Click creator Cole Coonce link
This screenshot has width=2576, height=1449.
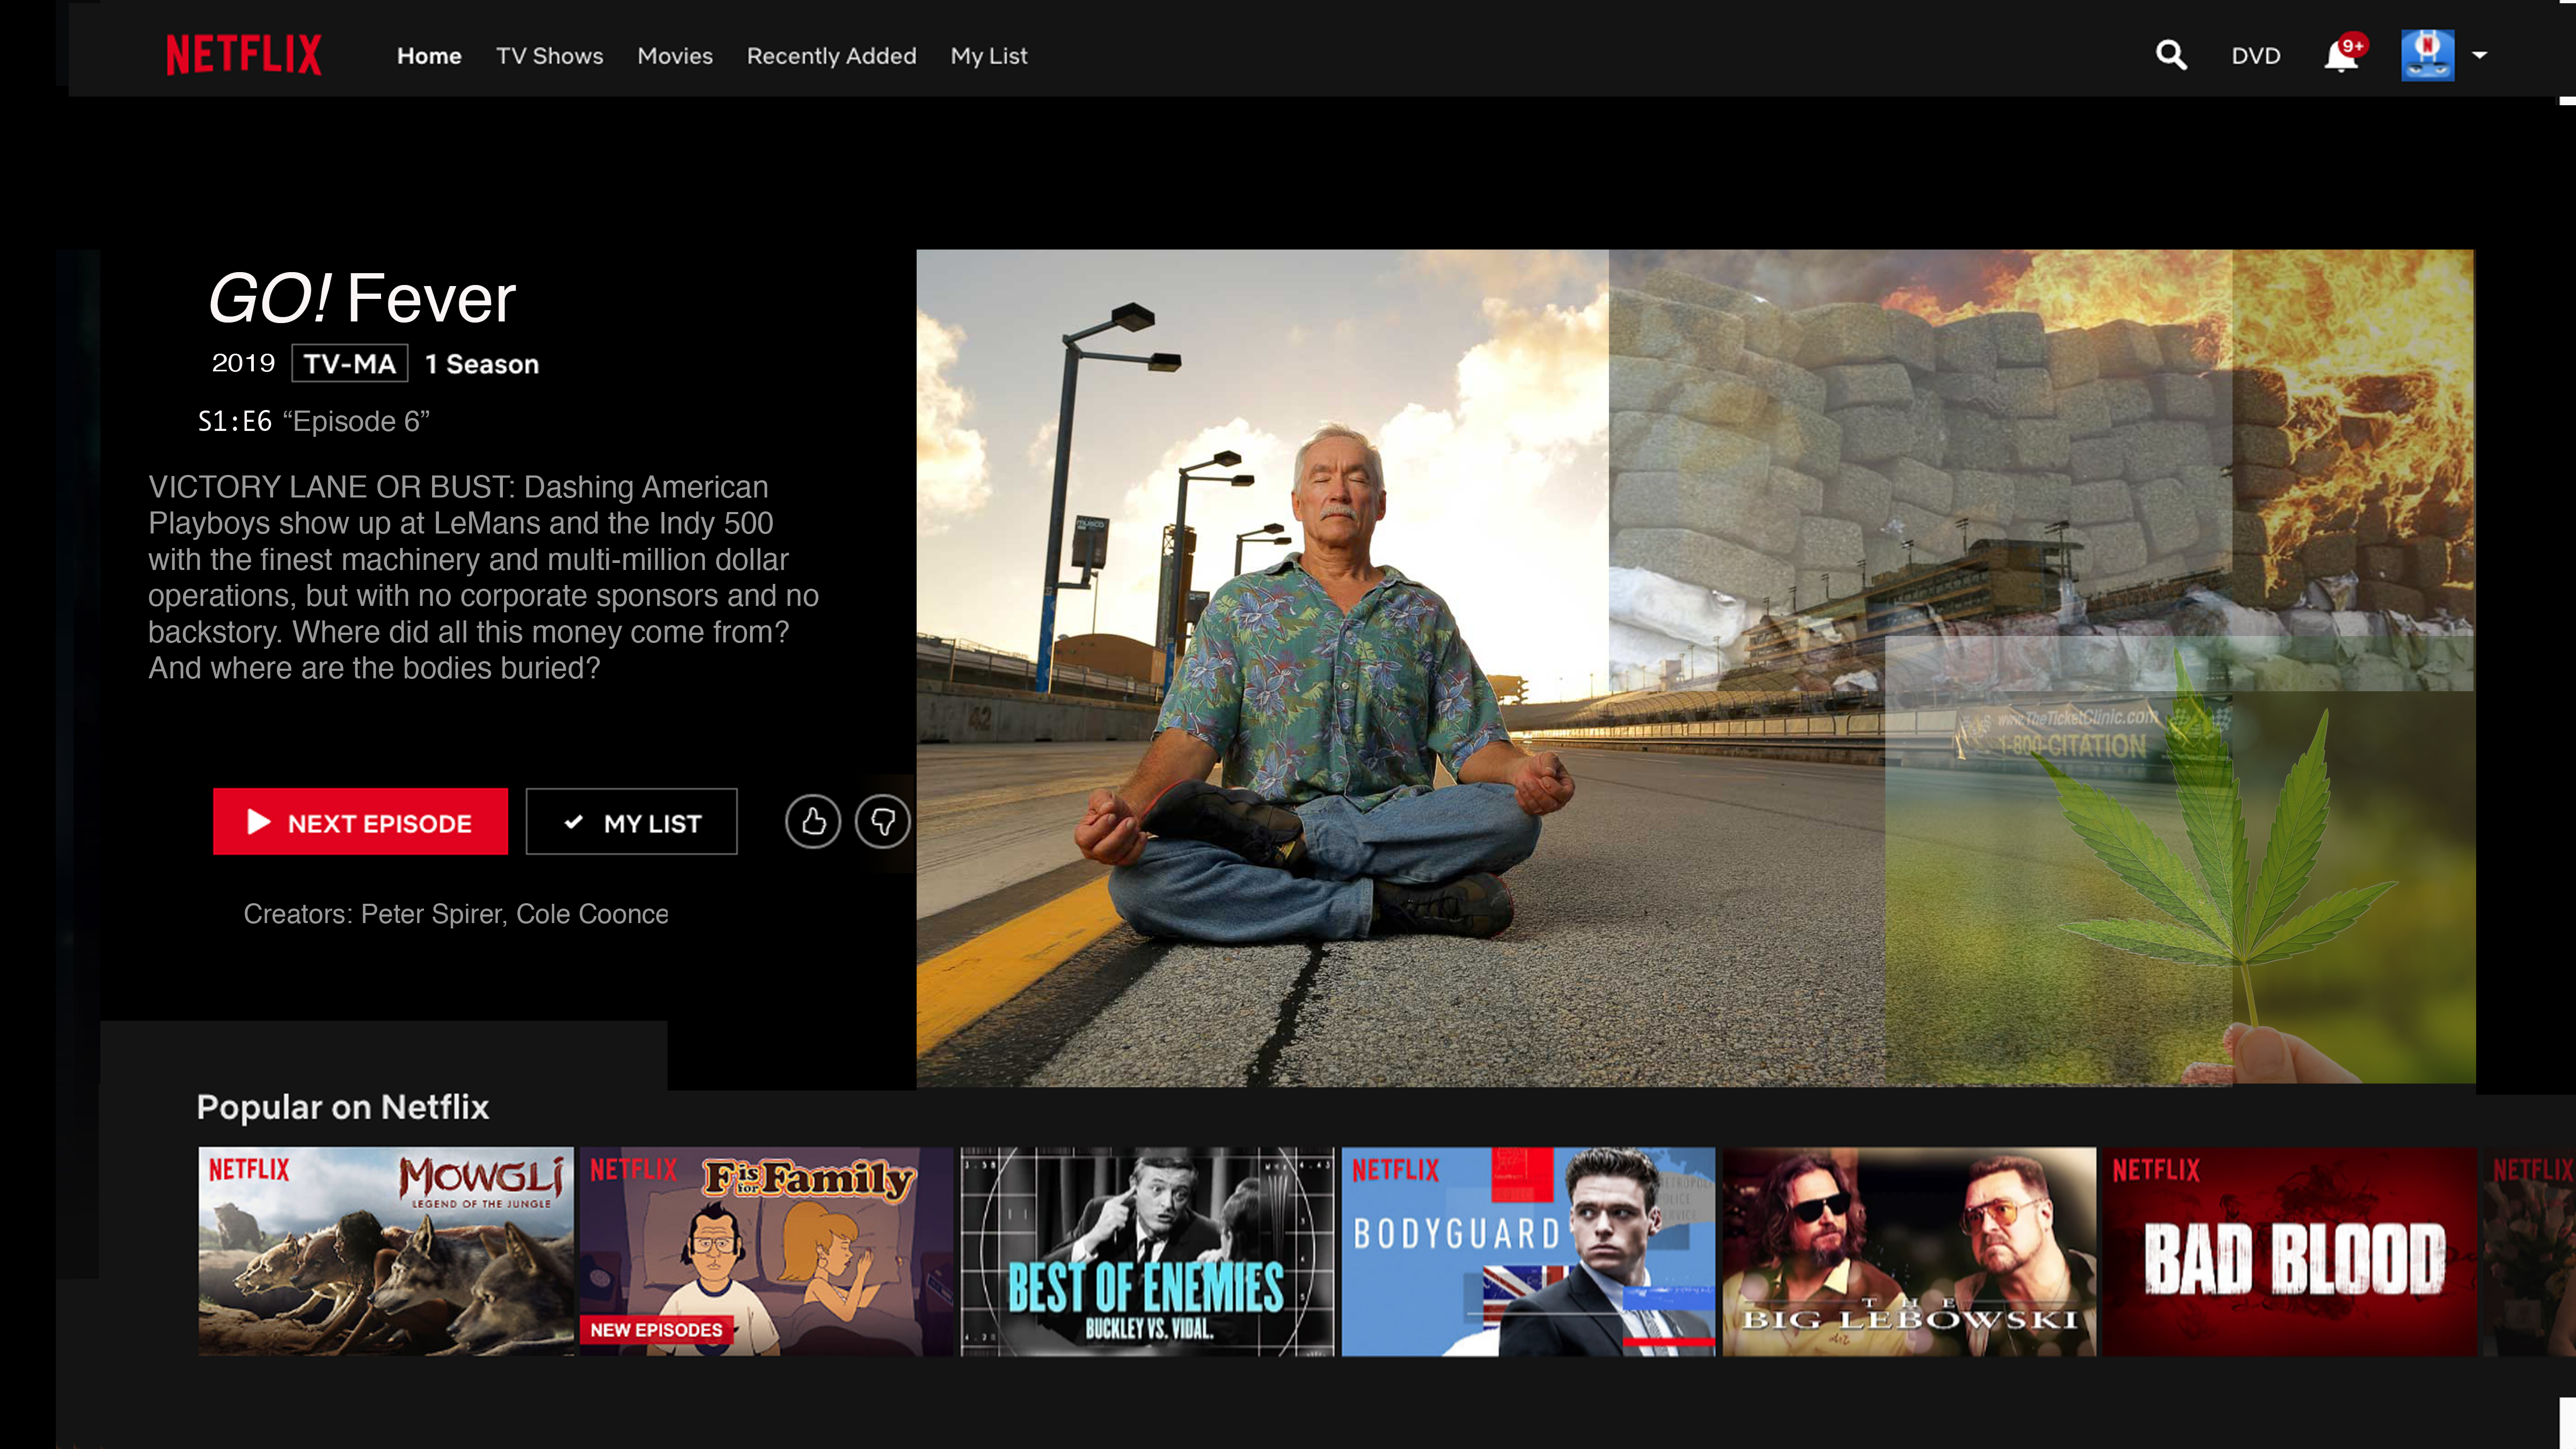pyautogui.click(x=592, y=914)
